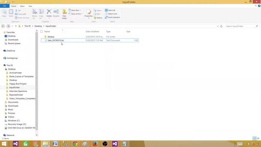
Task: Refresh the InputFolder view
Action: [x=221, y=26]
